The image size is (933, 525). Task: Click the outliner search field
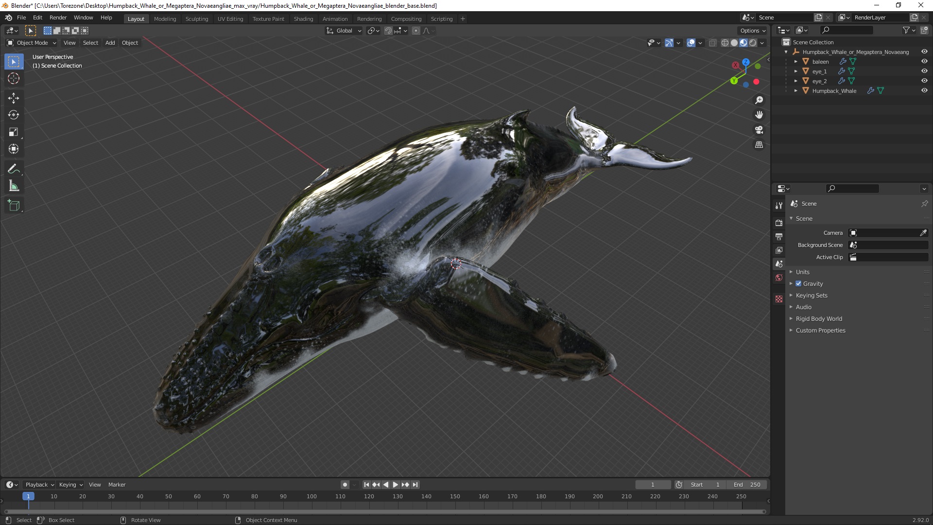[x=847, y=30]
